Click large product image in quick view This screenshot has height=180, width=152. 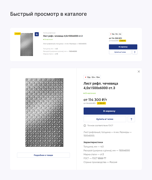pyautogui.click(x=44, y=112)
